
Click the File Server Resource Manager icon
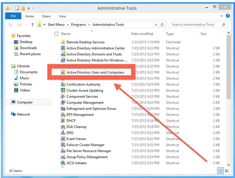63,151
